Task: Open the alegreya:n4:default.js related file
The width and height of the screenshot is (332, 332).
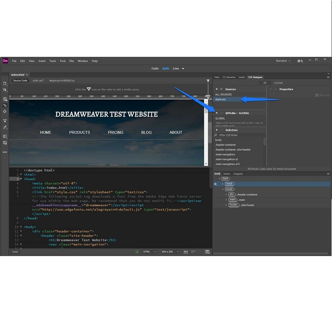Action: pos(62,81)
